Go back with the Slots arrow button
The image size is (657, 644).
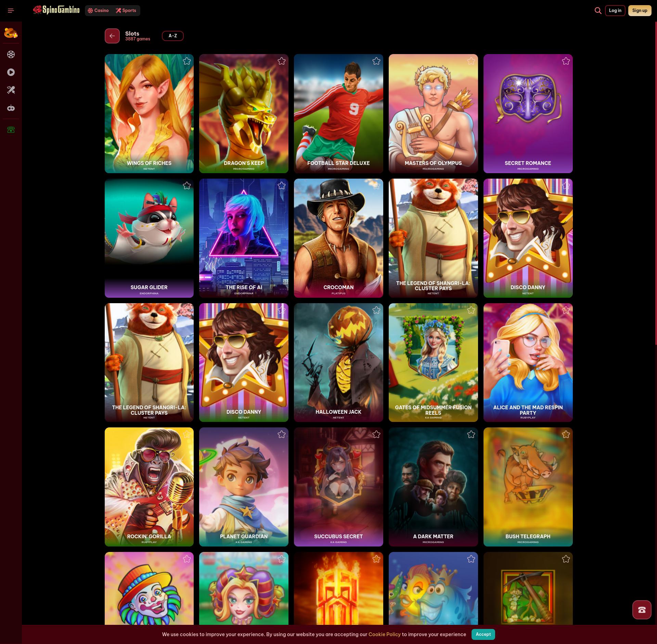click(x=112, y=36)
